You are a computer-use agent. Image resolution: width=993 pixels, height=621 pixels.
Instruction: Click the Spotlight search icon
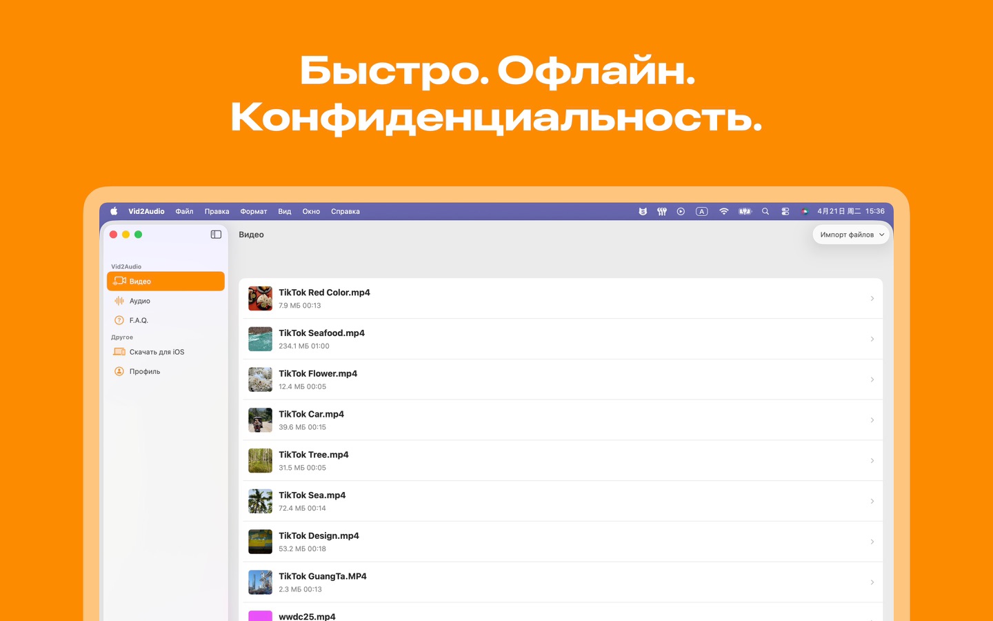(765, 212)
